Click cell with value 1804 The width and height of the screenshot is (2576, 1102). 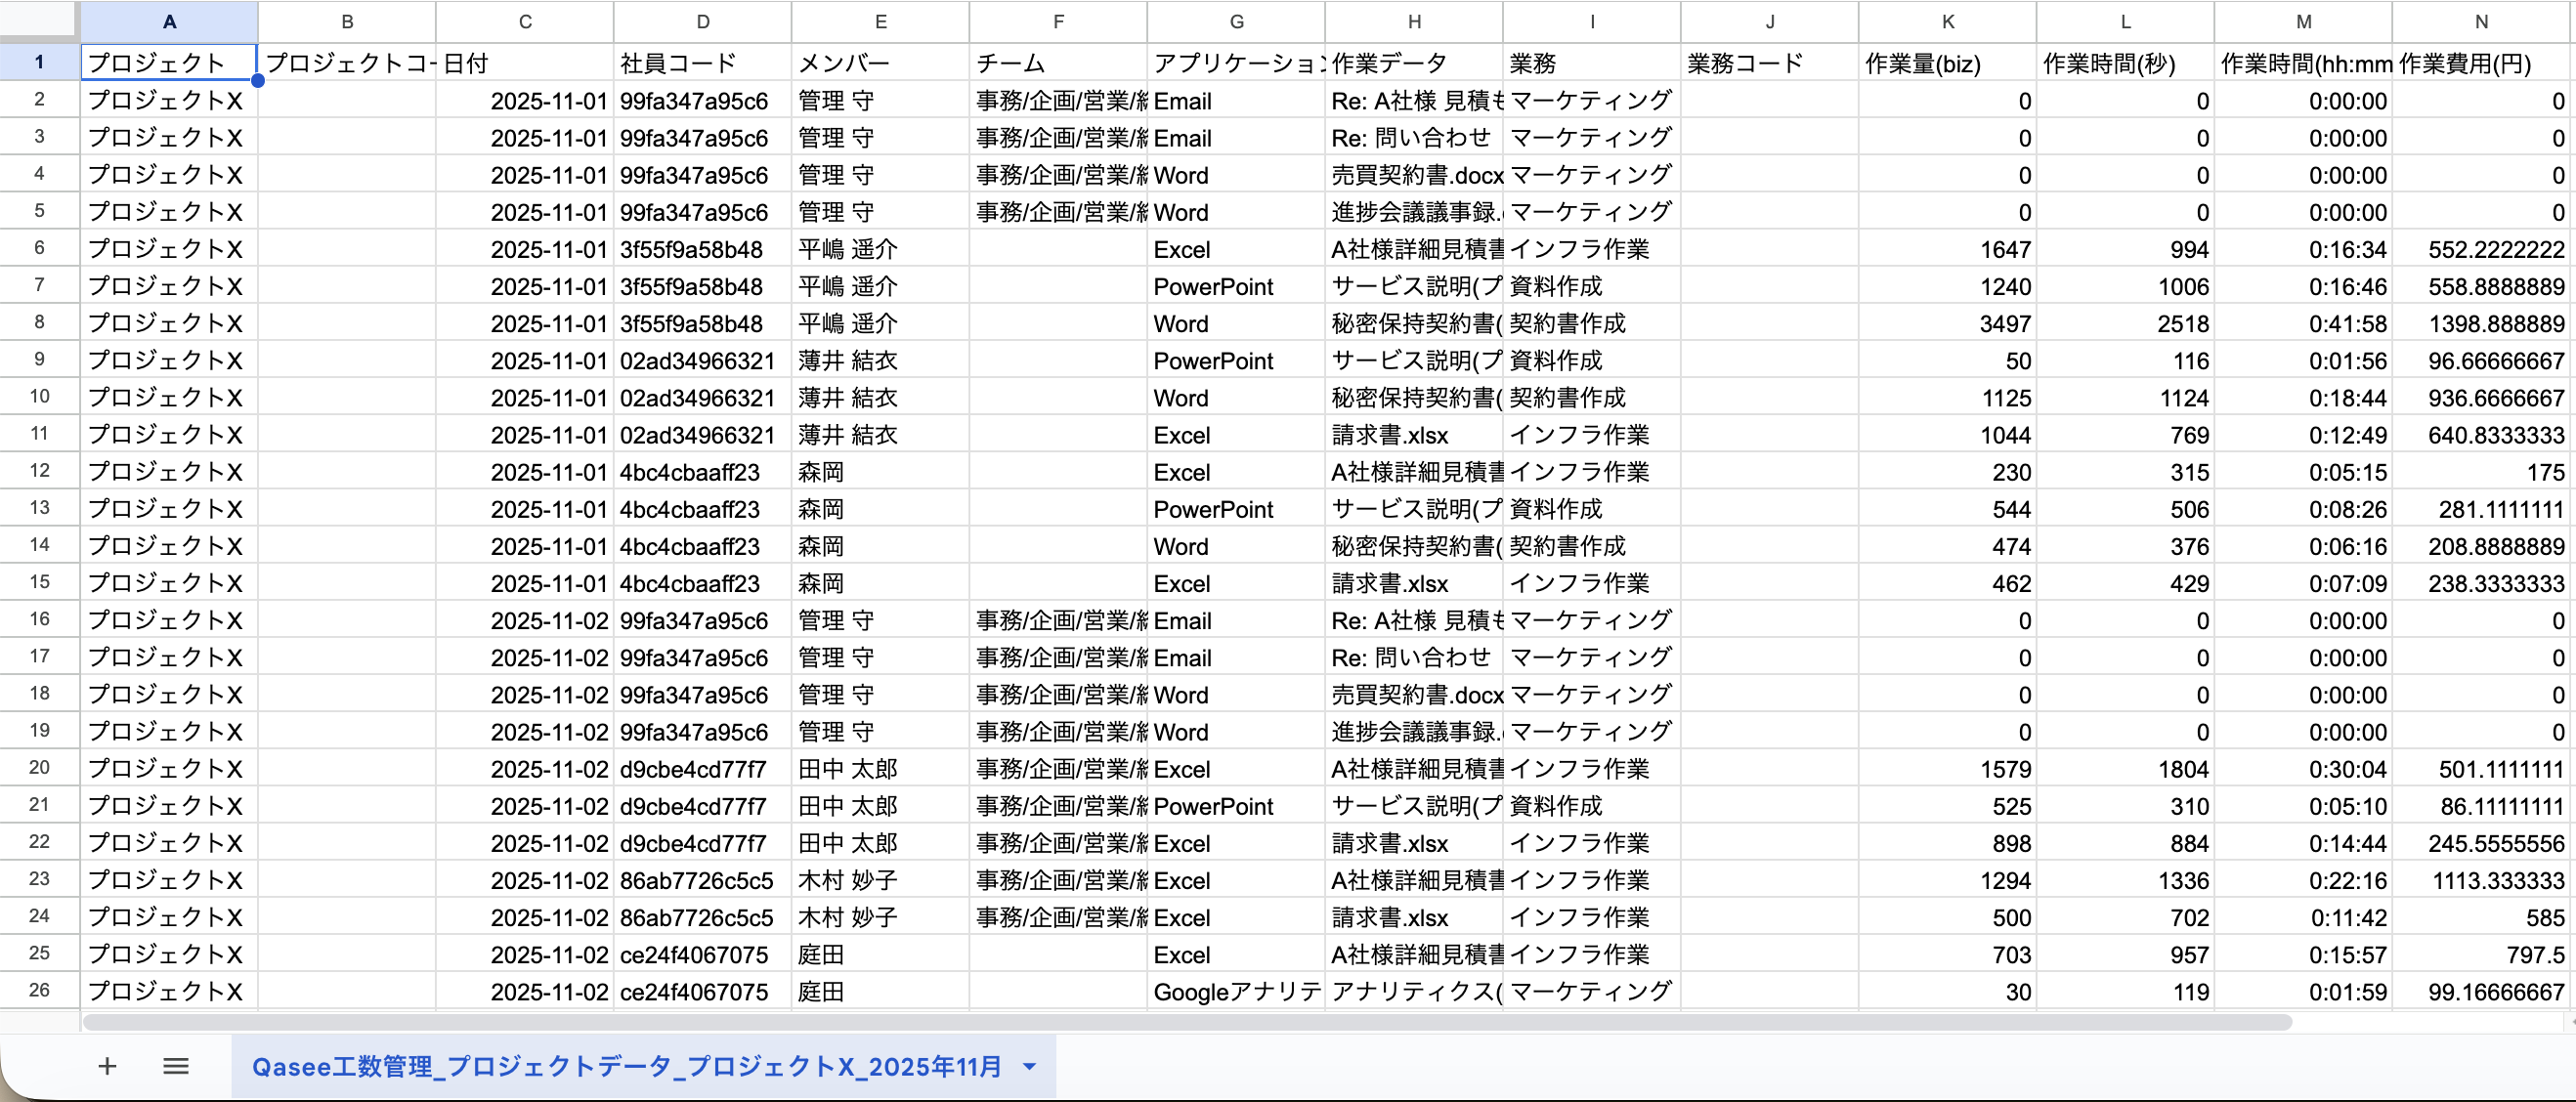pyautogui.click(x=2126, y=769)
